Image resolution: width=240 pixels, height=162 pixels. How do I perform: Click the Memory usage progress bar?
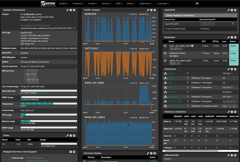point(49,121)
